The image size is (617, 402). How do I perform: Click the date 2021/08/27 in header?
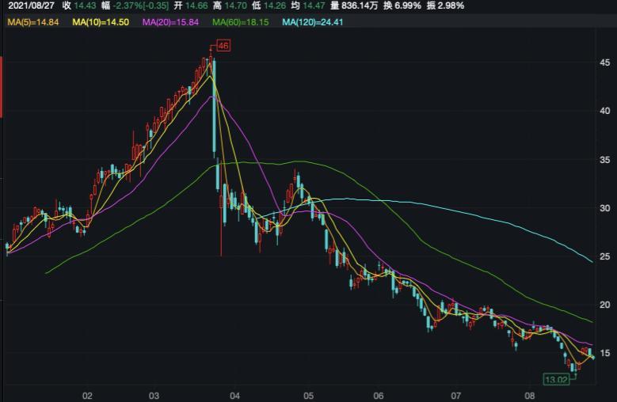click(31, 6)
